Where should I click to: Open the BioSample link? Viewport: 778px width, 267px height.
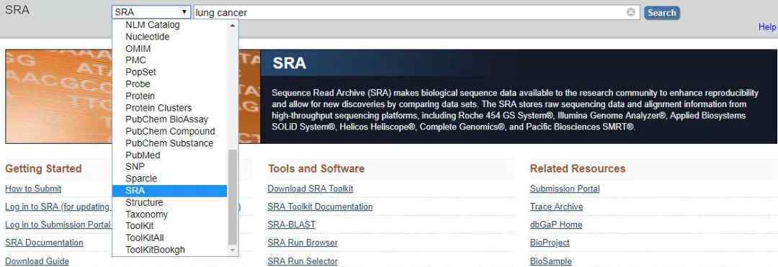[x=551, y=261]
